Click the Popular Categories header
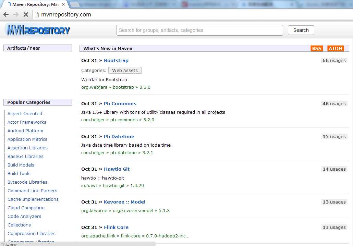The image size is (353, 246). pyautogui.click(x=38, y=102)
